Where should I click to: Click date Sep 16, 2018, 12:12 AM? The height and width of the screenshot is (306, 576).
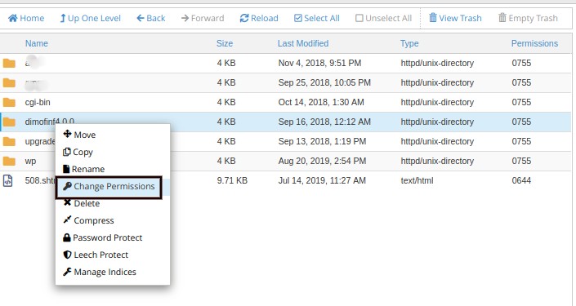click(x=324, y=122)
